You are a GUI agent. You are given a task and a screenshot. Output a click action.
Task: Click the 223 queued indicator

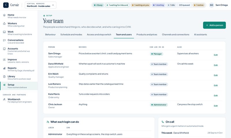184,5
